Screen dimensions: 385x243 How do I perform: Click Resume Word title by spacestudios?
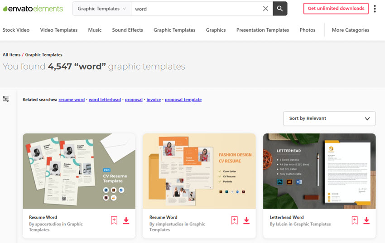(43, 217)
